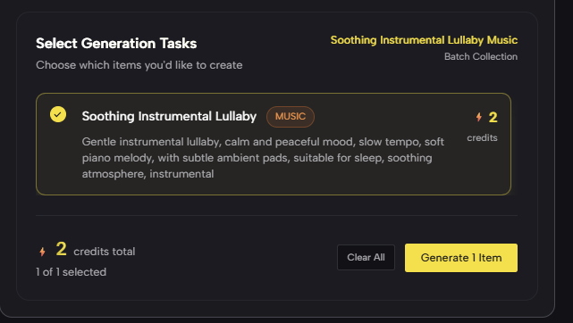Click the large 2 in credits total
The height and width of the screenshot is (323, 573).
62,249
